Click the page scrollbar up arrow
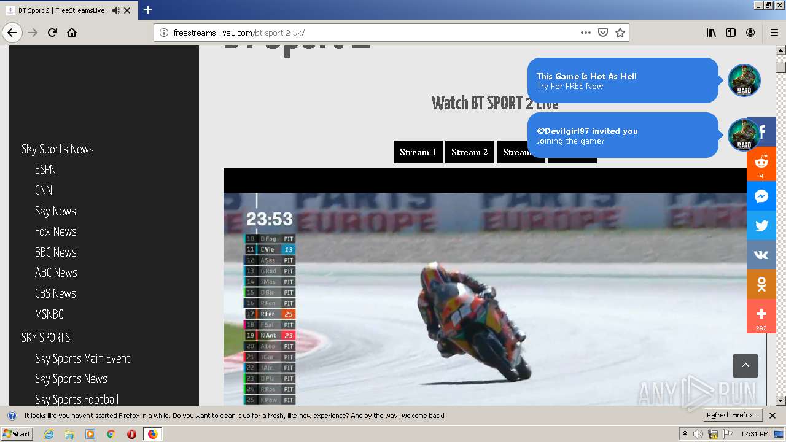 (x=781, y=51)
